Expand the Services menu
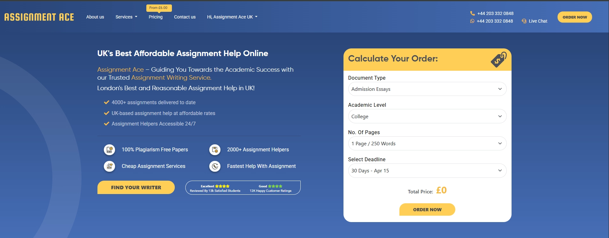The width and height of the screenshot is (609, 238). pyautogui.click(x=126, y=17)
